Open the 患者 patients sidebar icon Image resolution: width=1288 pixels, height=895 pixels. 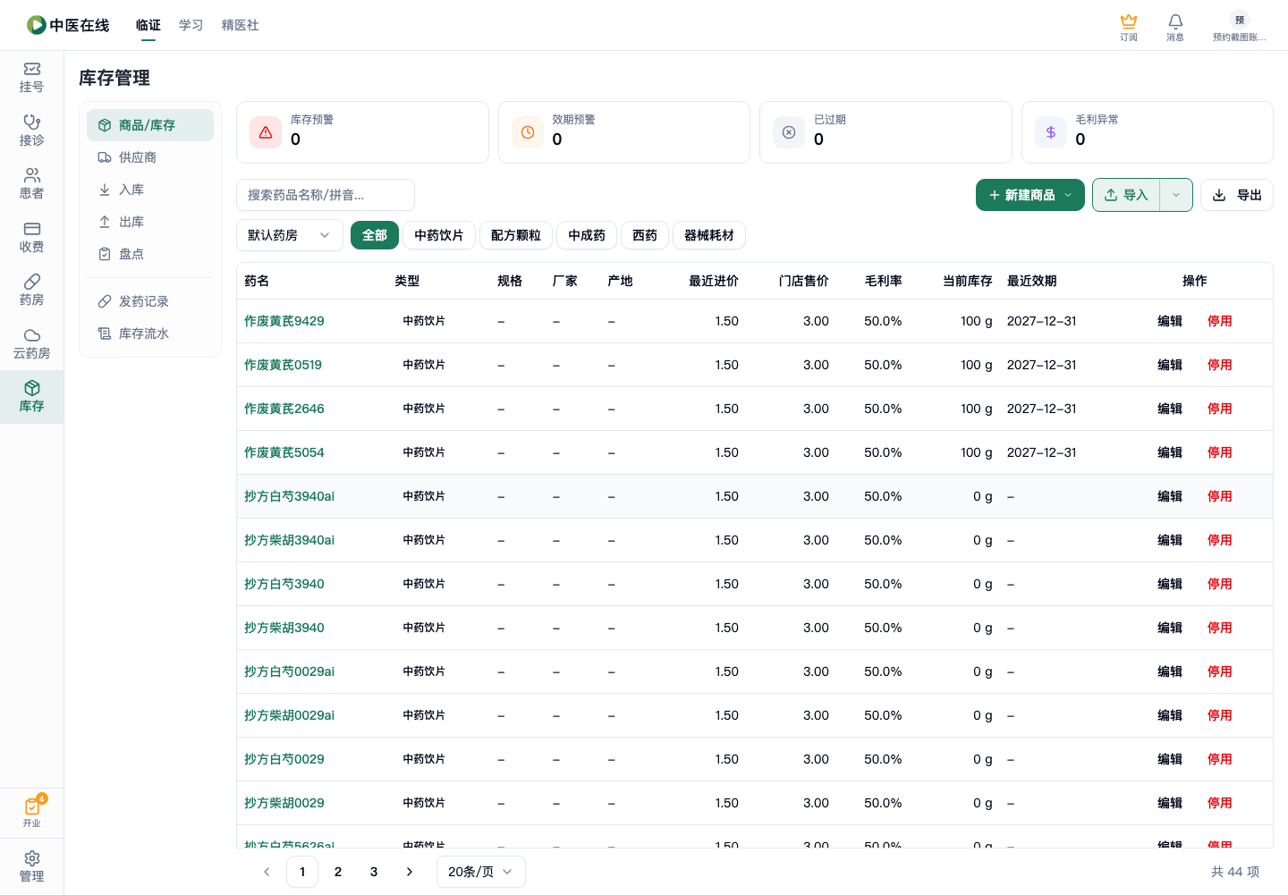coord(31,183)
